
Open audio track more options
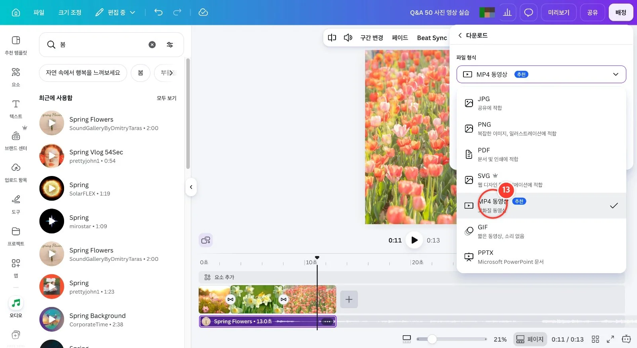(x=327, y=322)
